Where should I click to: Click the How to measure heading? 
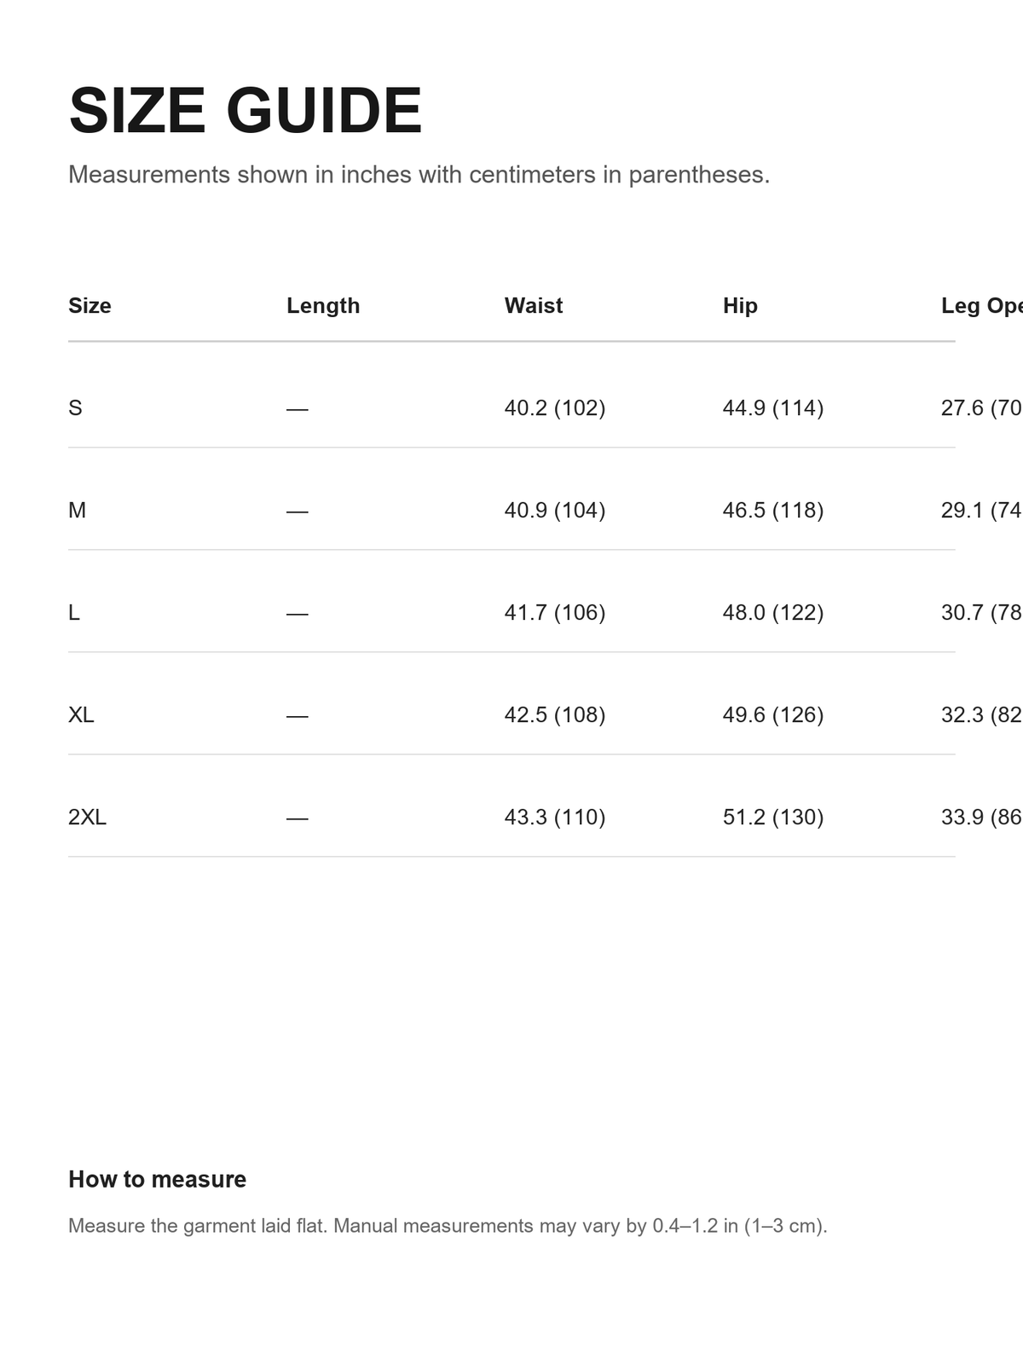(157, 1179)
